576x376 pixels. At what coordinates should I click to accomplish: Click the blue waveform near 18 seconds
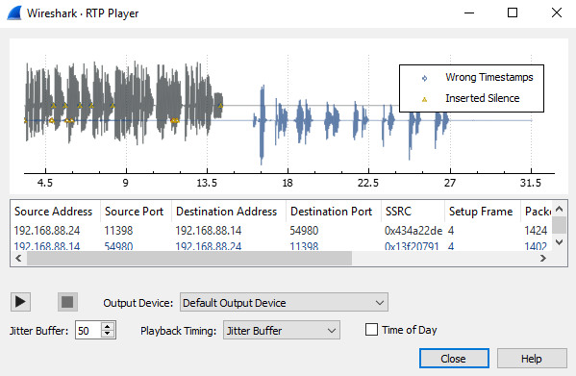tap(283, 119)
